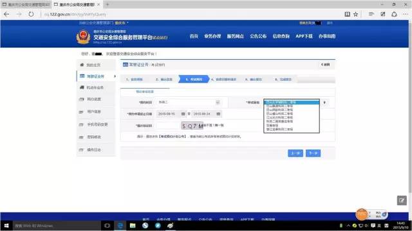Click the floating edit feedback icon at lower right

402,201
